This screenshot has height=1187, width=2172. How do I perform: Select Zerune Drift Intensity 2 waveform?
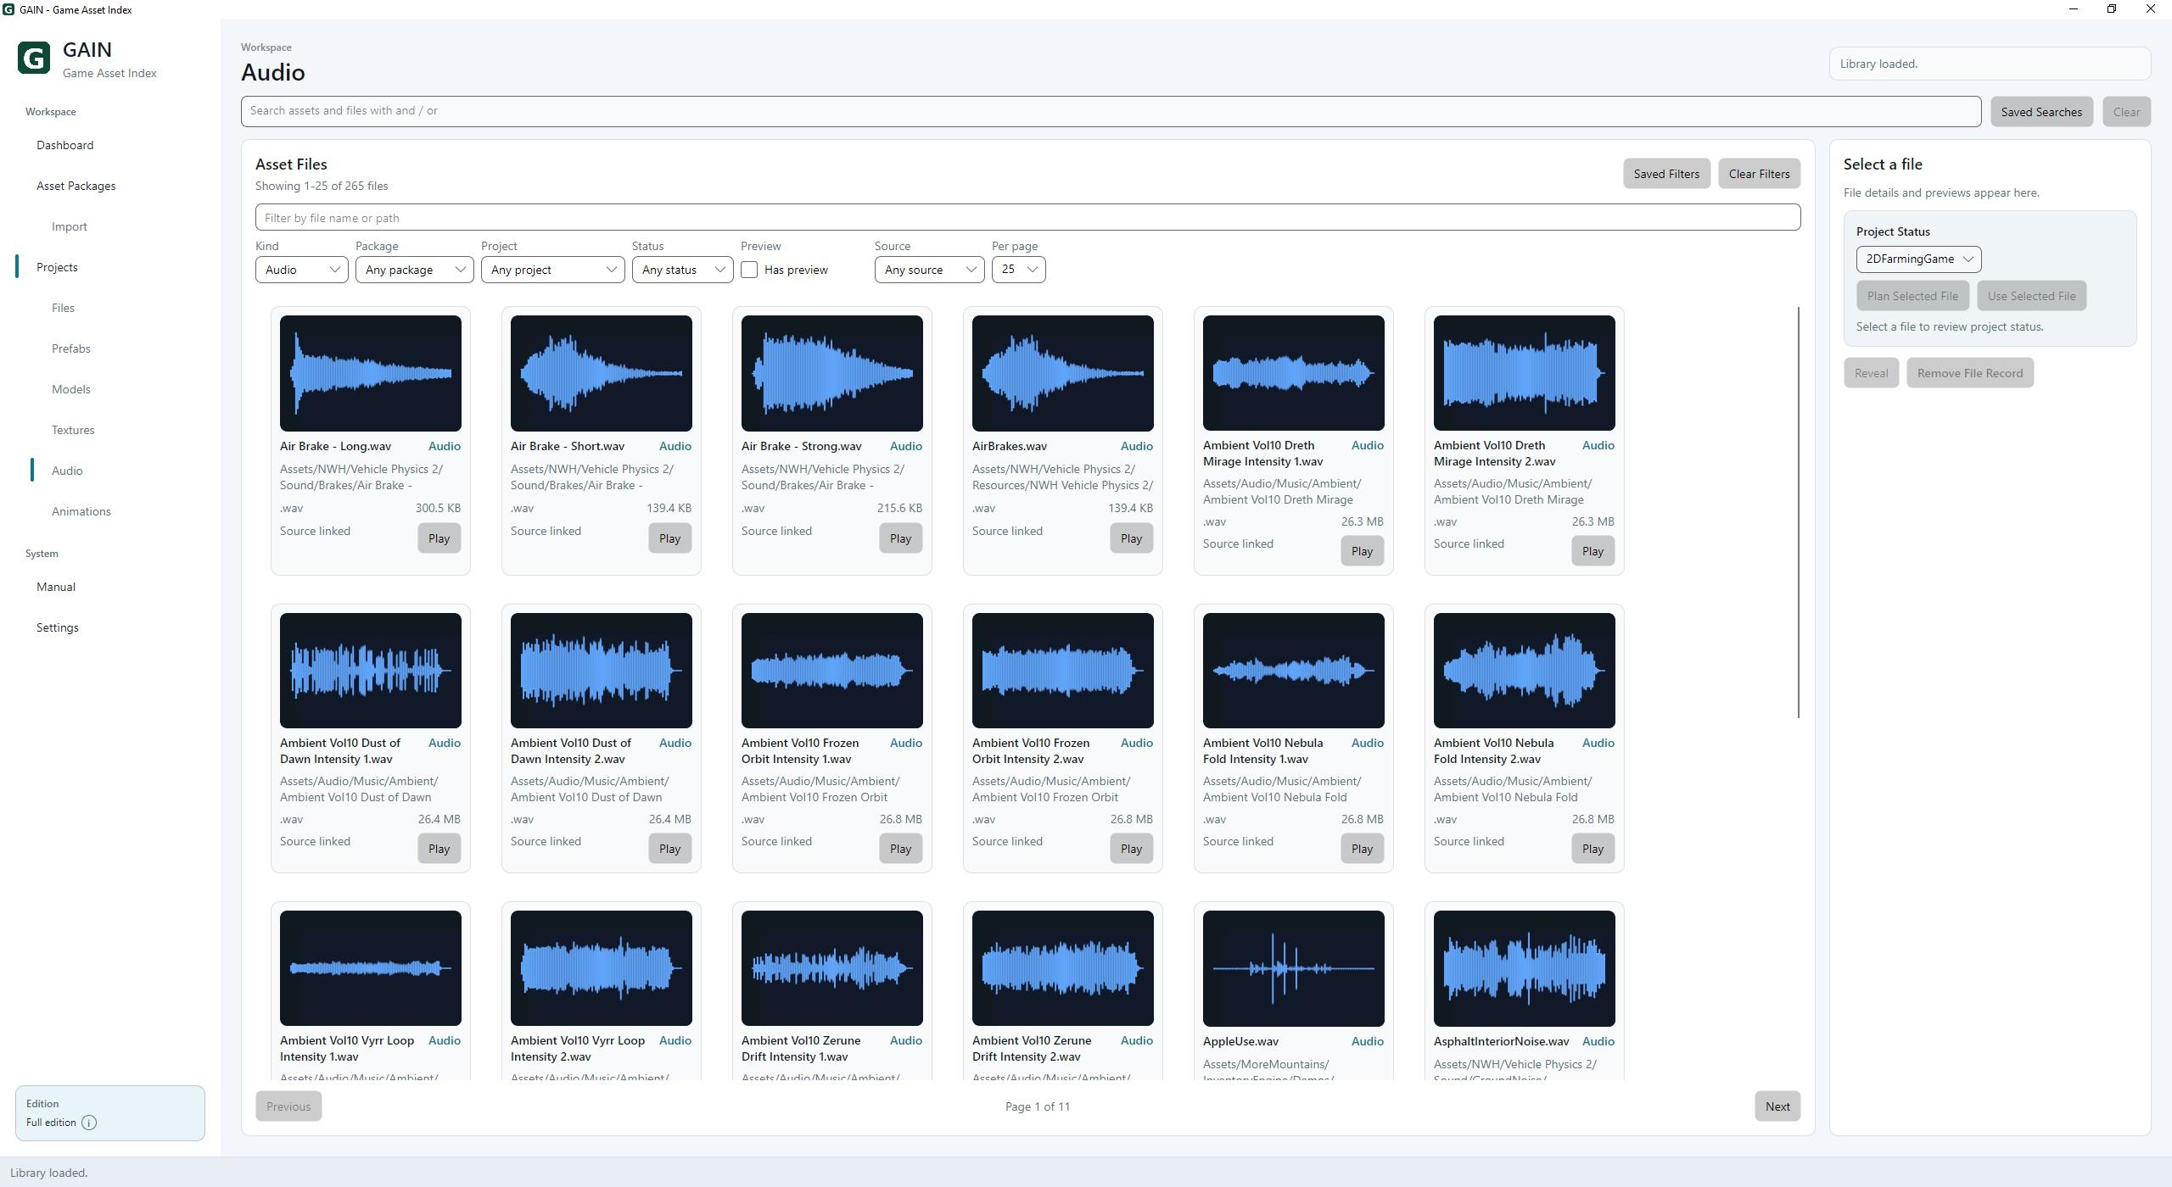tap(1063, 968)
